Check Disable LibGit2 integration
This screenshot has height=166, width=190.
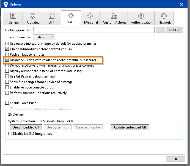coord(10,134)
